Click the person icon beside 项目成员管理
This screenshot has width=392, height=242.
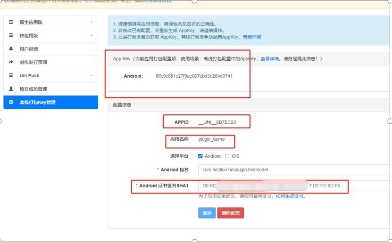(11, 89)
